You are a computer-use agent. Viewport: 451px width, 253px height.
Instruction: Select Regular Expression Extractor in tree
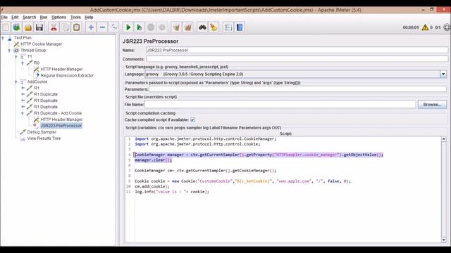click(x=67, y=75)
